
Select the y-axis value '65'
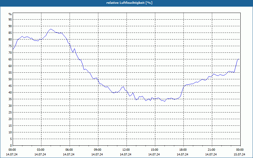pos(10,59)
